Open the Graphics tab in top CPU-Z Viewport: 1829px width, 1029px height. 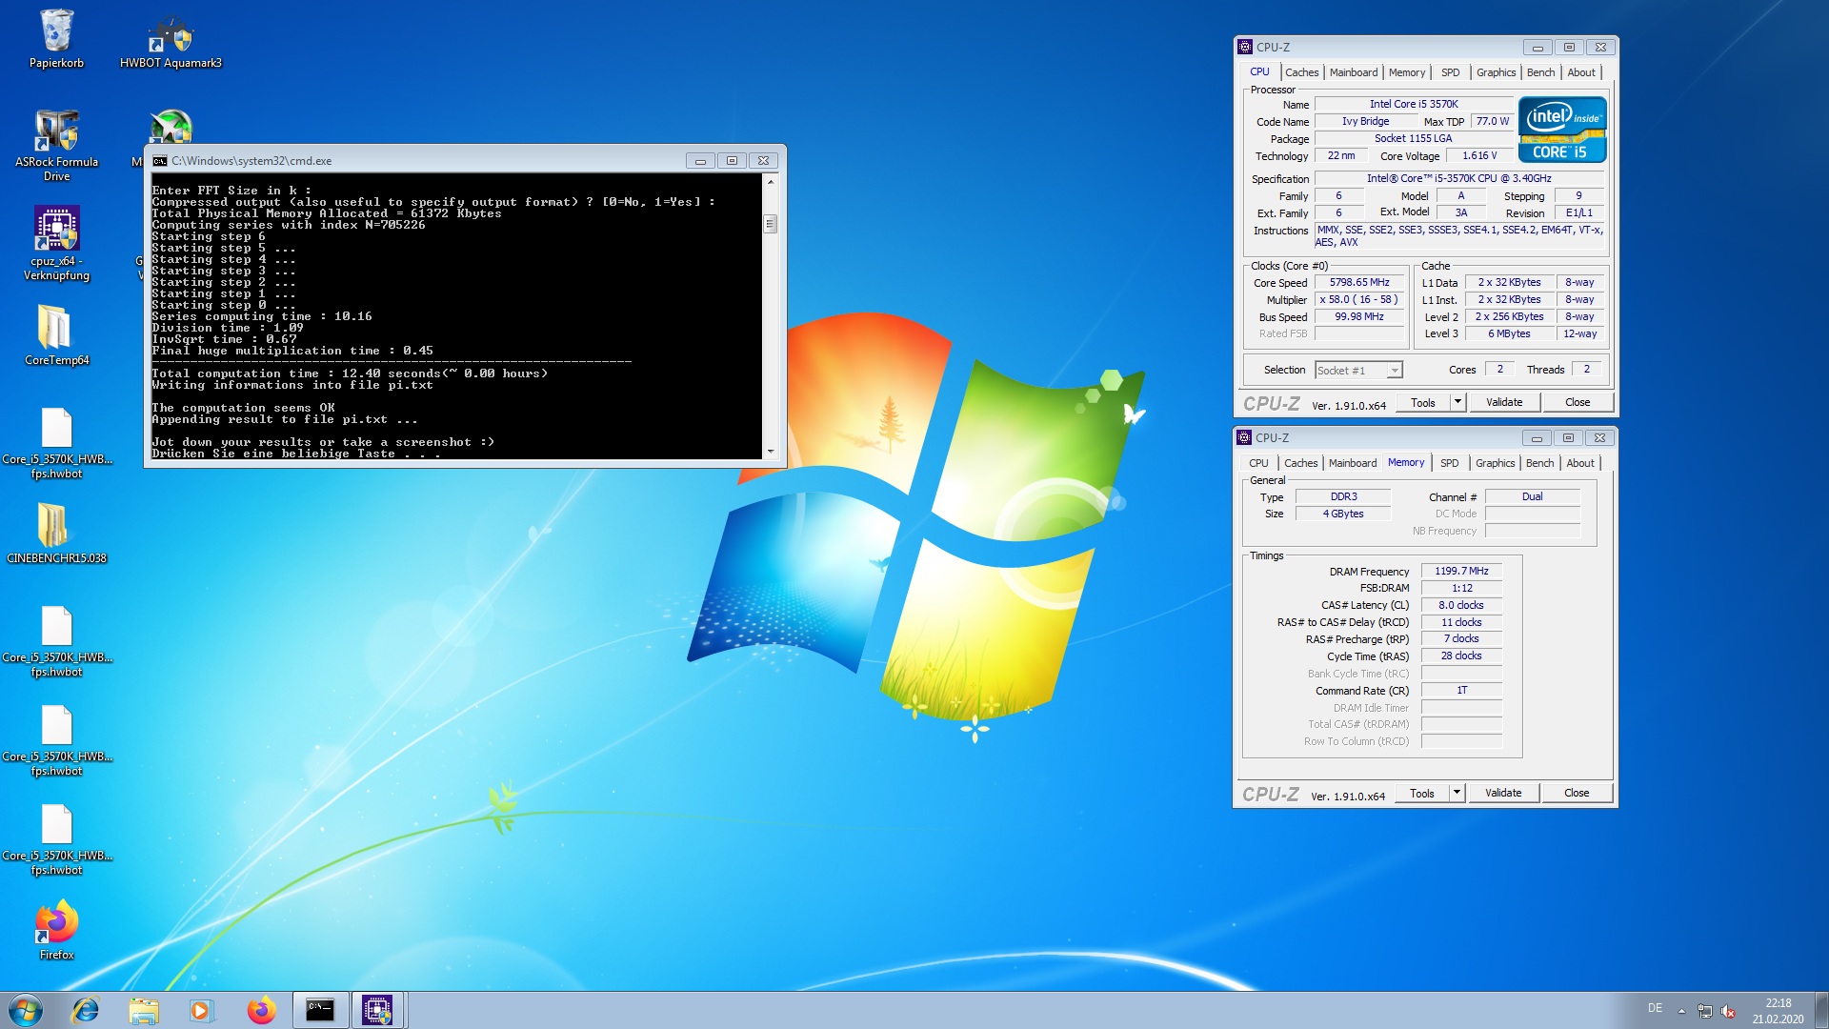click(x=1496, y=72)
